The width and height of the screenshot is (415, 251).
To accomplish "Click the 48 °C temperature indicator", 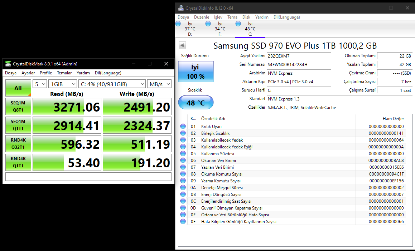I will pyautogui.click(x=196, y=103).
